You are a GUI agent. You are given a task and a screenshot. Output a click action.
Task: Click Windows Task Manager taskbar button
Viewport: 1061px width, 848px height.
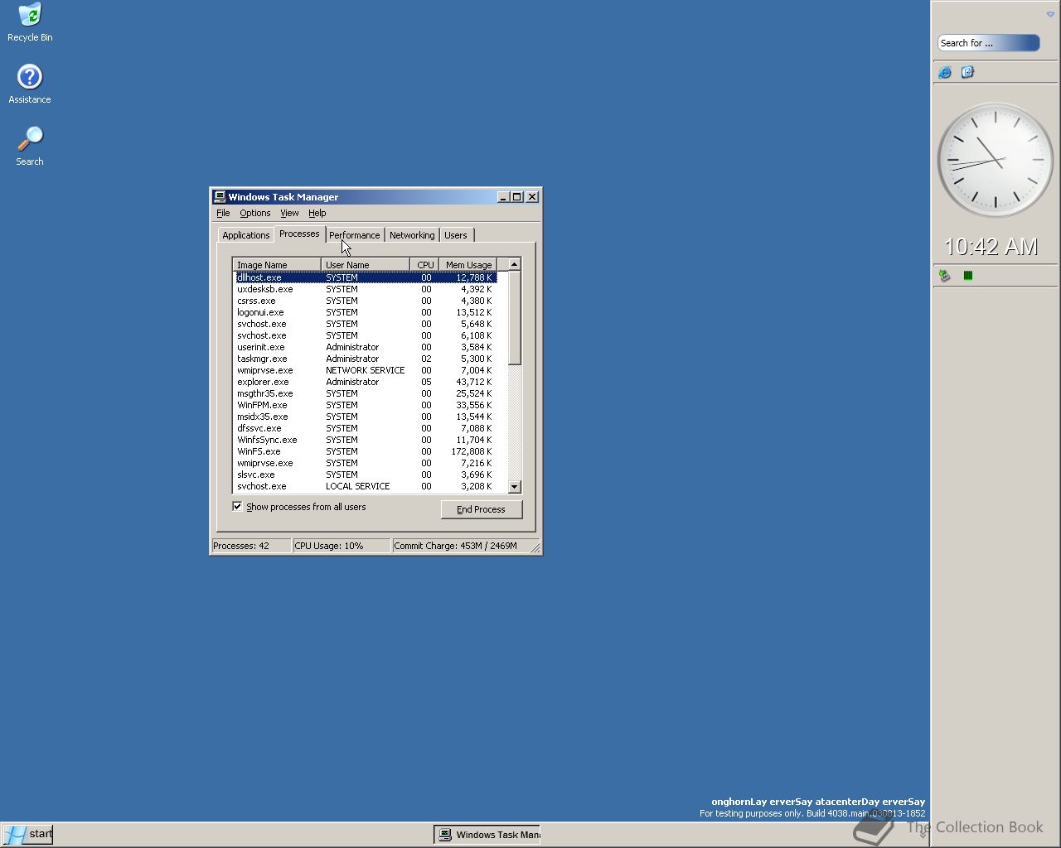pyautogui.click(x=487, y=835)
